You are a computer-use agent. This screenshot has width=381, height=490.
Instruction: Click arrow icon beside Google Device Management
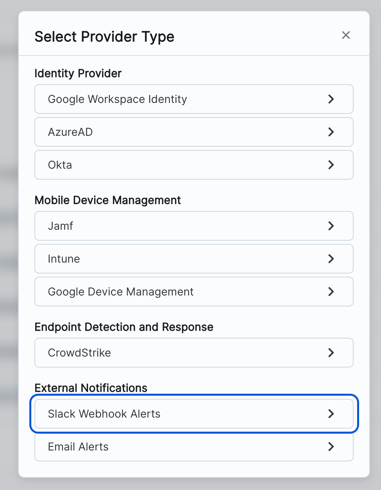[x=331, y=292]
